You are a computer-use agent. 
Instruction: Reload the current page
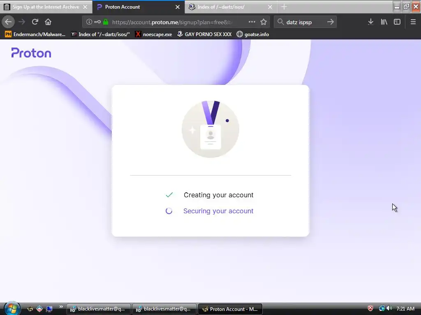point(35,22)
